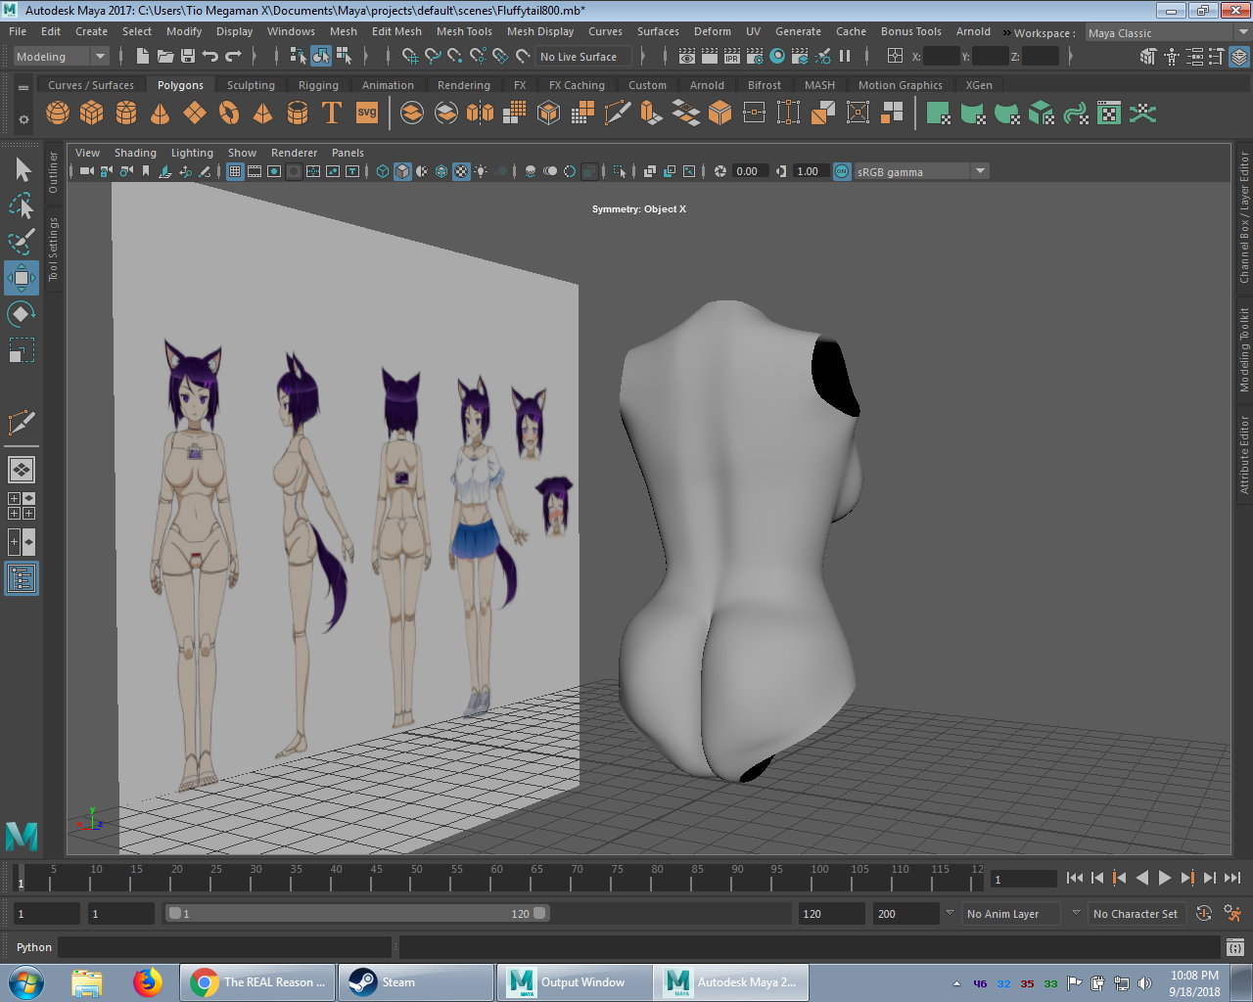Open the Mesh Tools menu

[x=464, y=31]
